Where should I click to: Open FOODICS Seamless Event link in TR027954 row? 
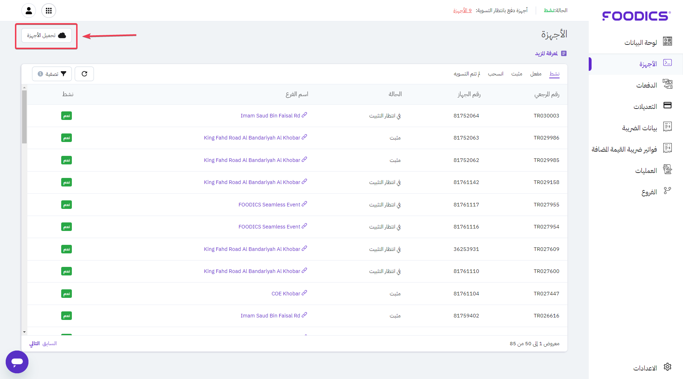click(269, 227)
